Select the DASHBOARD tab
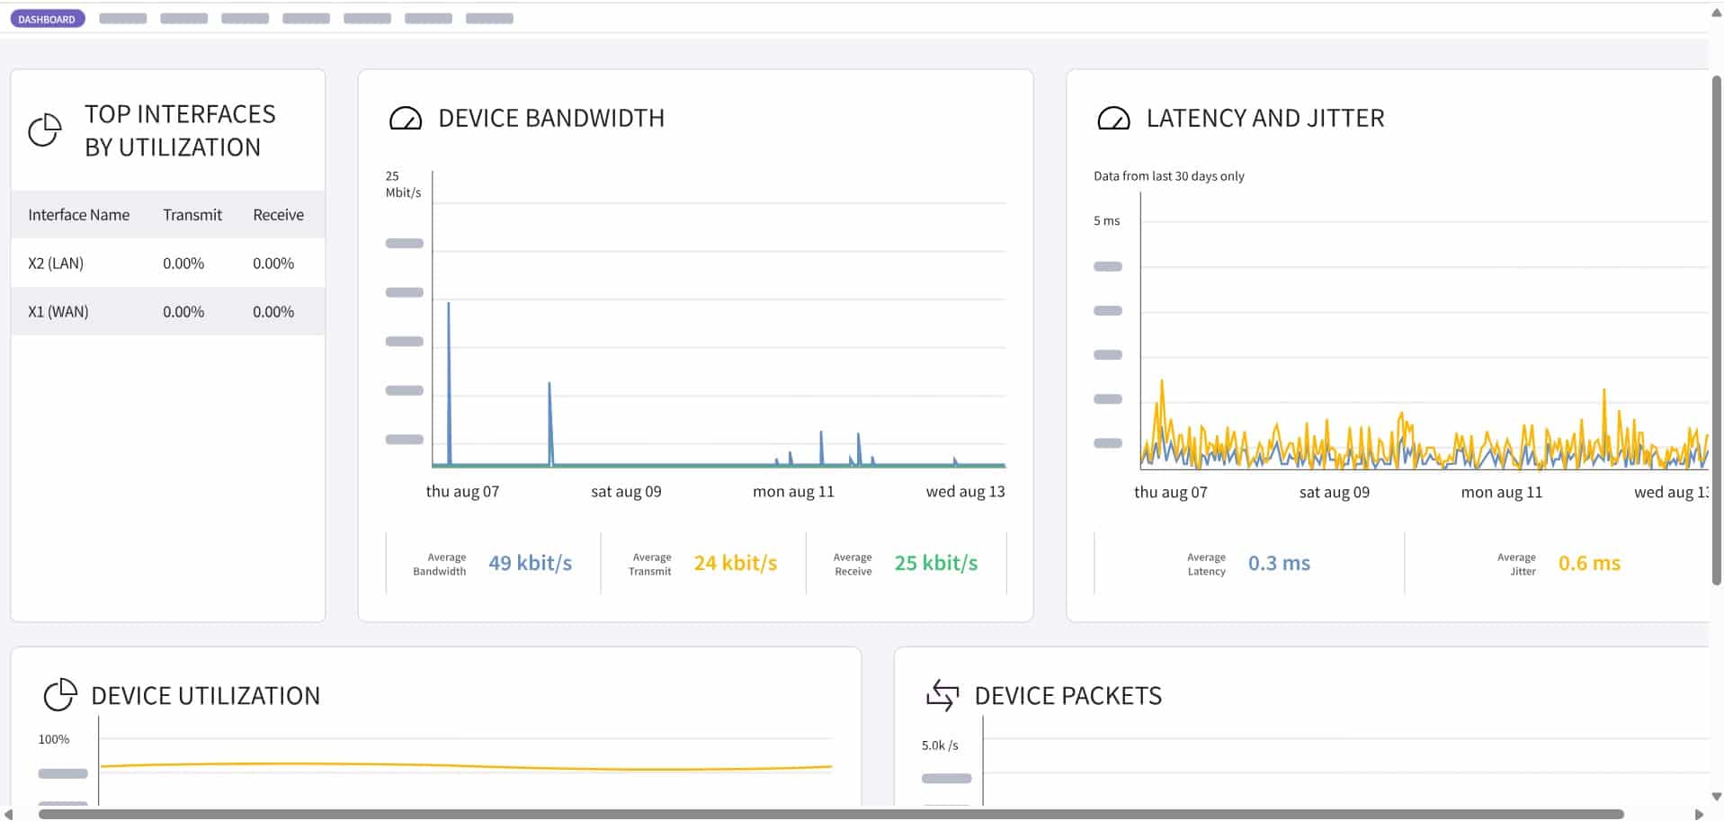The image size is (1724, 821). click(48, 17)
